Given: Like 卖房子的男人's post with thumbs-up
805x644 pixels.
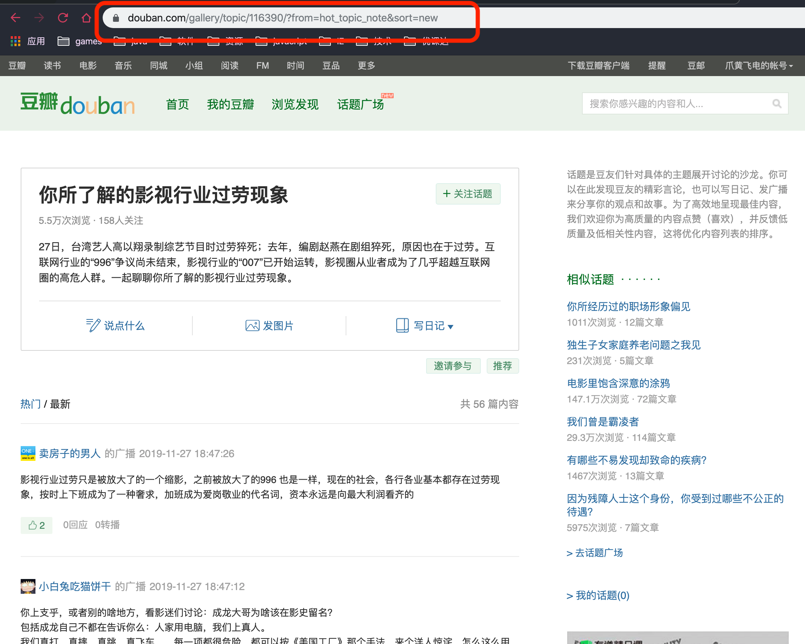Looking at the screenshot, I should (36, 525).
